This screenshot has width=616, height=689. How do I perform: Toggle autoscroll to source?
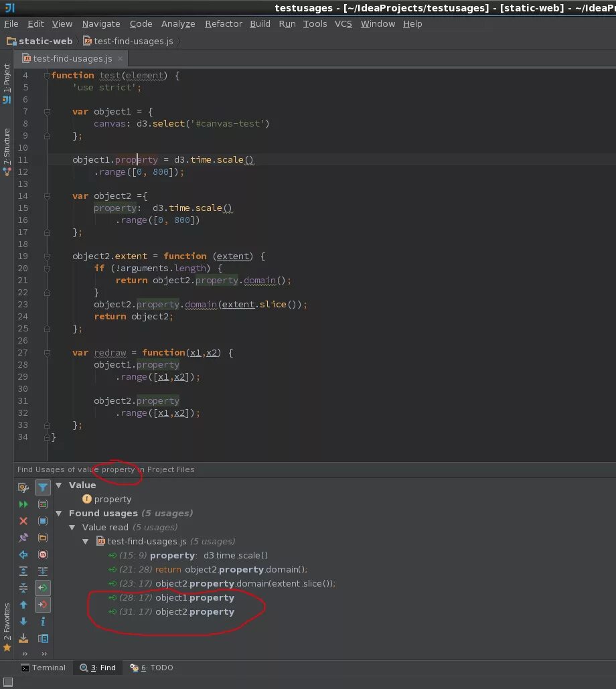coord(43,571)
